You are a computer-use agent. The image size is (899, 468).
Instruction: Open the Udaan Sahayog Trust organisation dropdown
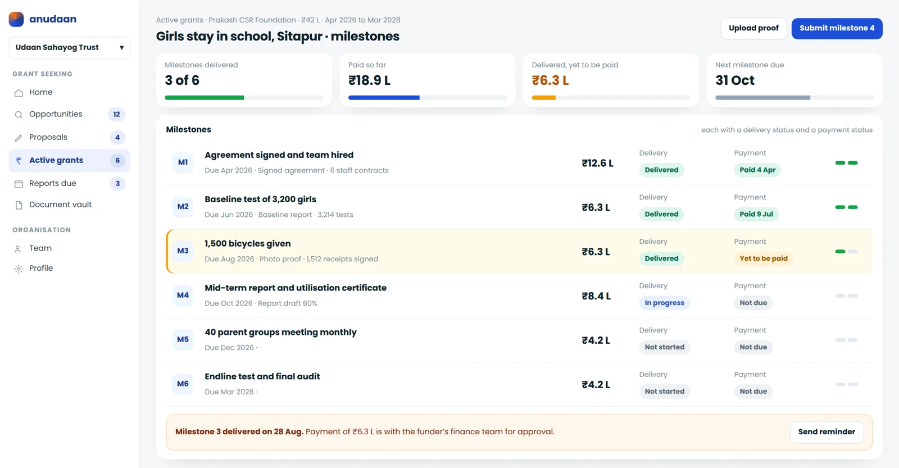click(70, 48)
